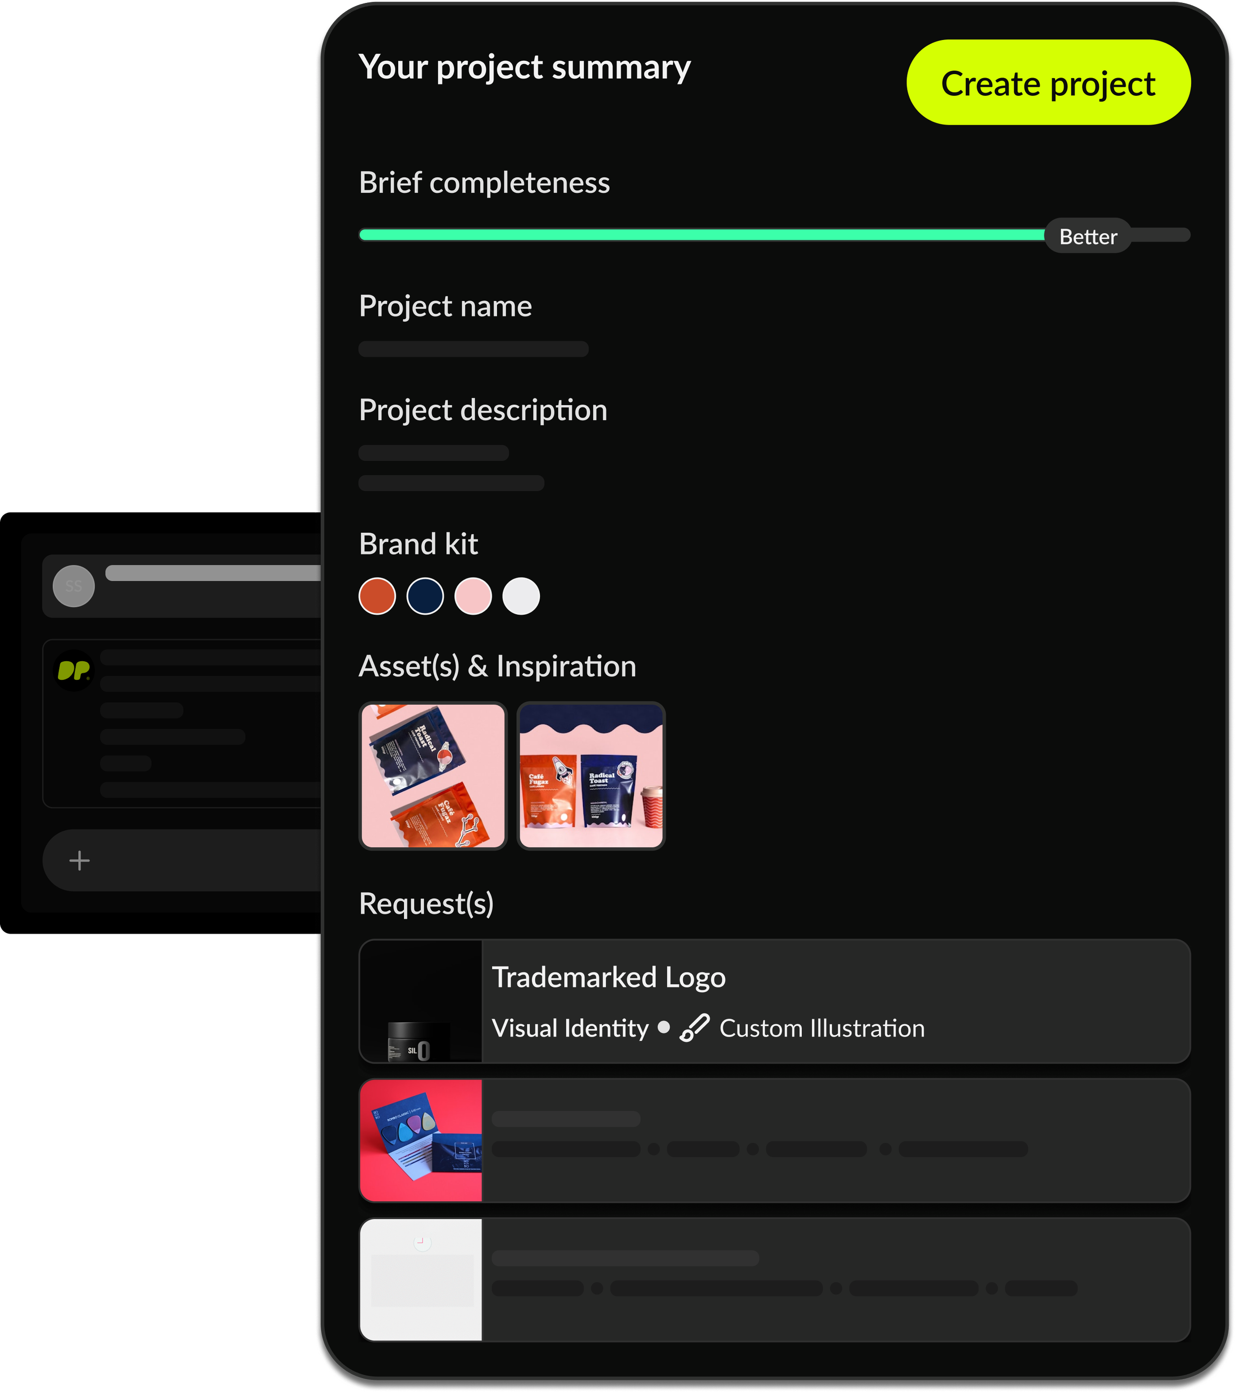Open the second coffee packaging inspiration image
This screenshot has width=1235, height=1392.
[x=591, y=775]
